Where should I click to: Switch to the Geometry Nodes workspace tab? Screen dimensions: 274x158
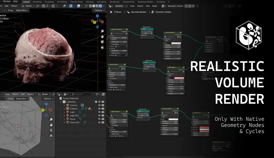pyautogui.click(x=146, y=2)
